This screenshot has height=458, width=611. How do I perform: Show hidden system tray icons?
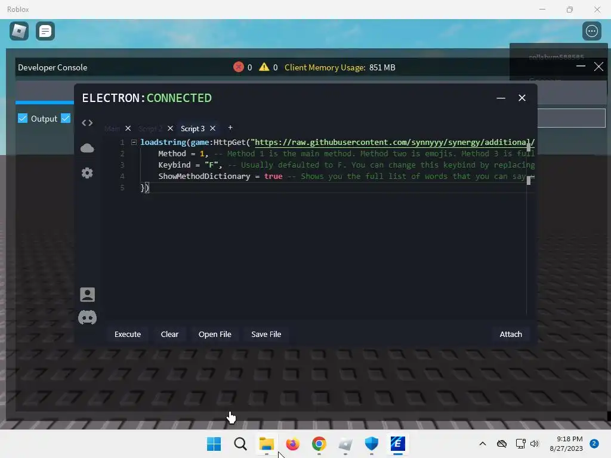click(x=482, y=444)
